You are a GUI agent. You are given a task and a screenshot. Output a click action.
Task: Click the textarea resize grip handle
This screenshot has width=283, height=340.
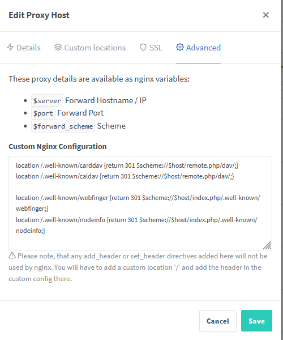pyautogui.click(x=267, y=245)
